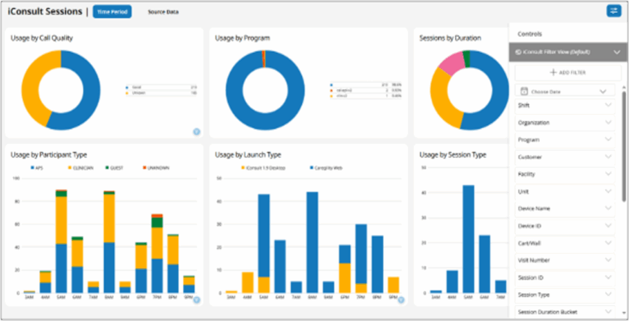629x321 pixels.
Task: Click the Controls panel vertical scrollbar
Action: pos(625,148)
